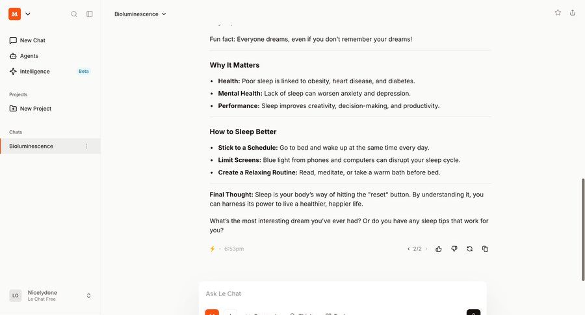Viewport: 585px width, 315px height.
Task: Click the search icon in the sidebar
Action: tap(74, 14)
